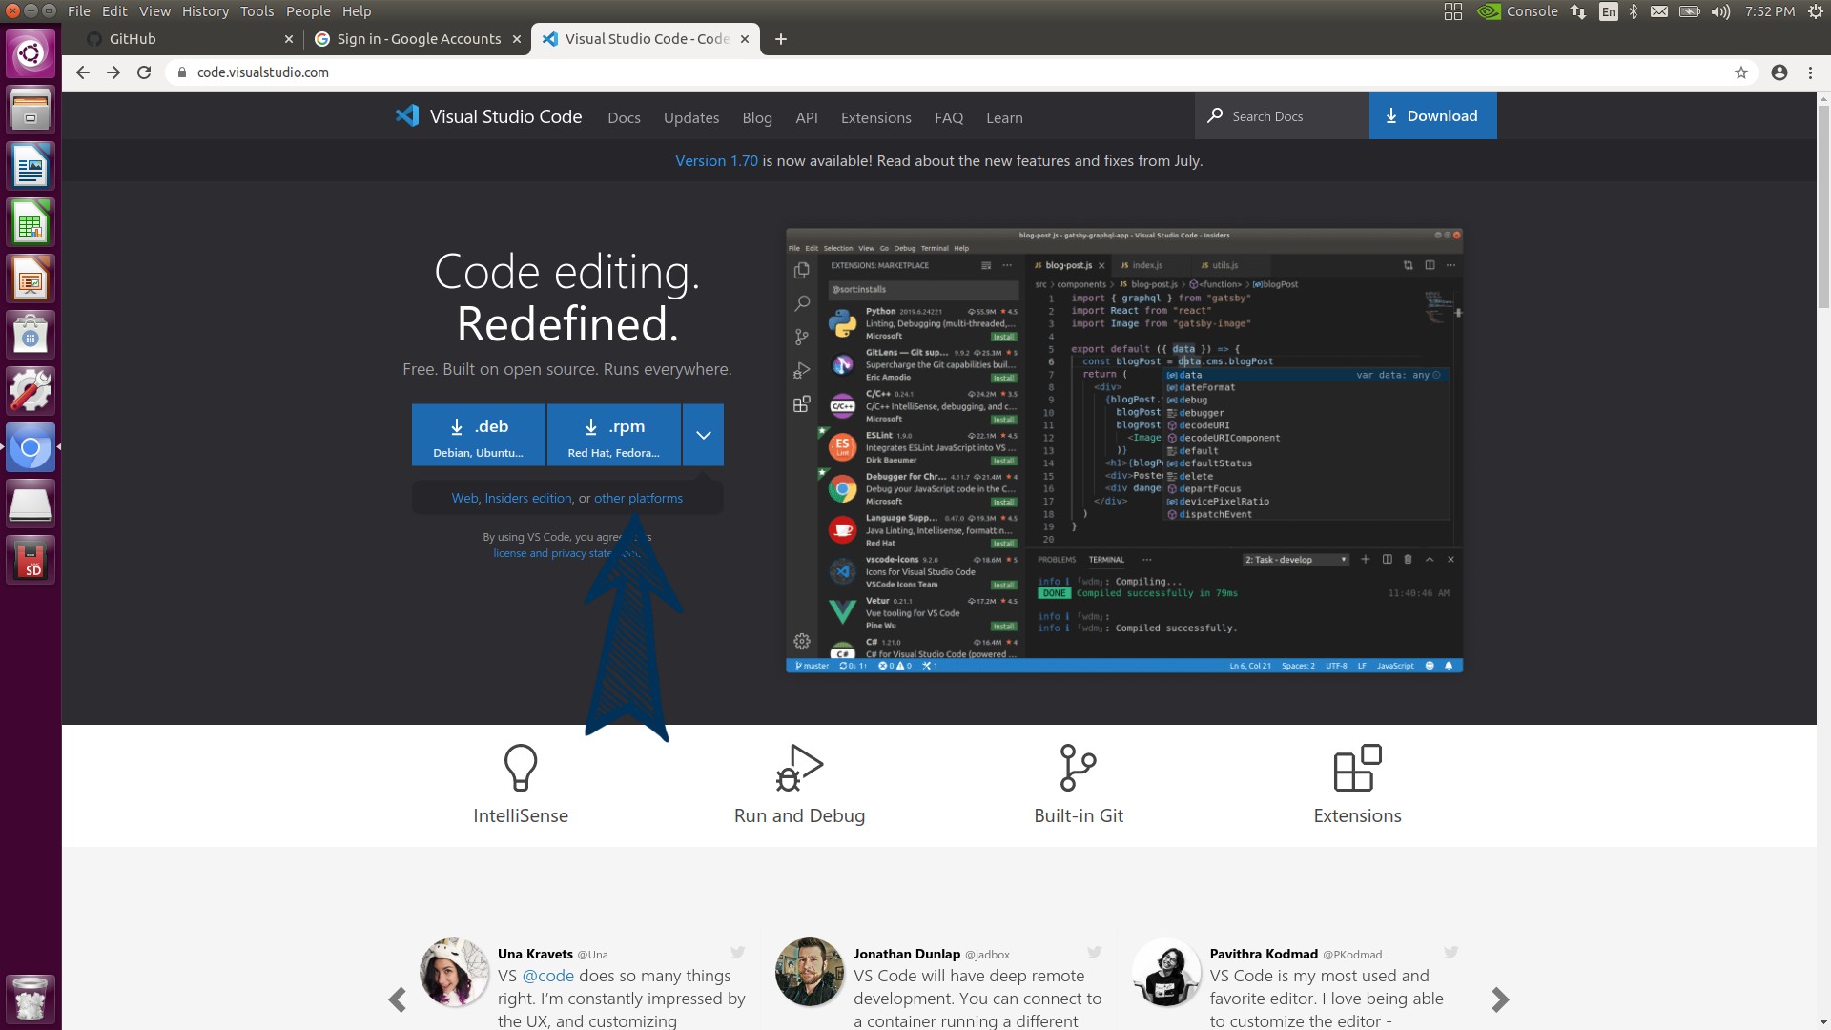Open the Docs menu item

624,117
